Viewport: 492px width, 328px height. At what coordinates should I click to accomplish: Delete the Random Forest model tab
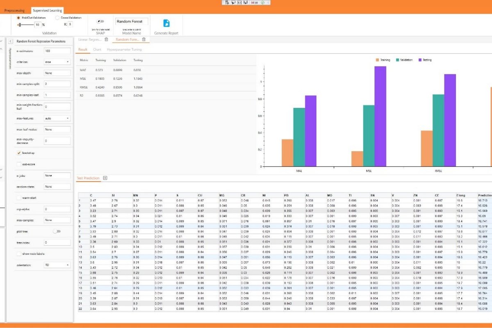click(143, 39)
